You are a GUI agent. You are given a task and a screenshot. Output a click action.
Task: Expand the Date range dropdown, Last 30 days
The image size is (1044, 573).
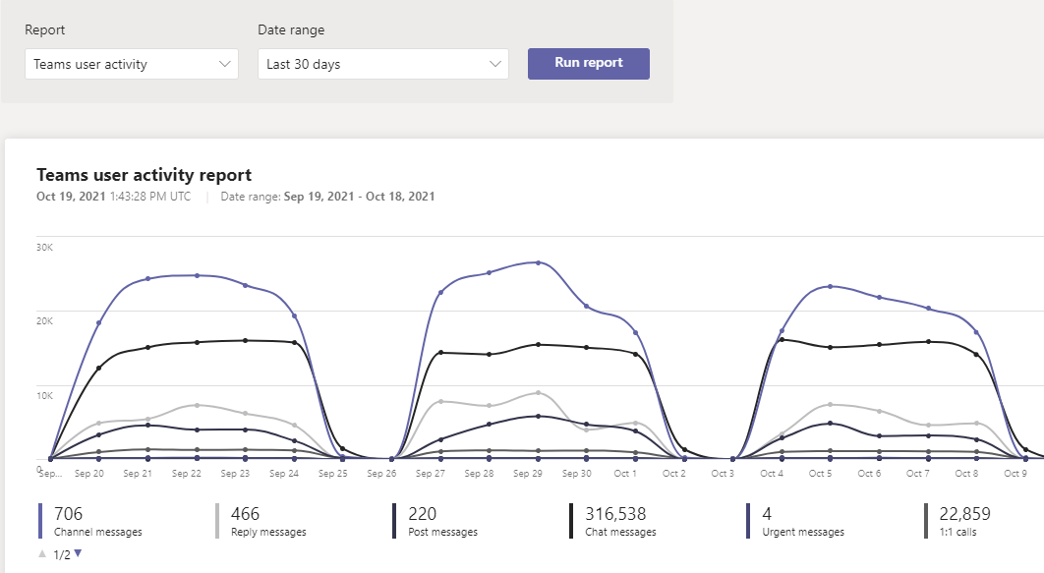pos(383,64)
